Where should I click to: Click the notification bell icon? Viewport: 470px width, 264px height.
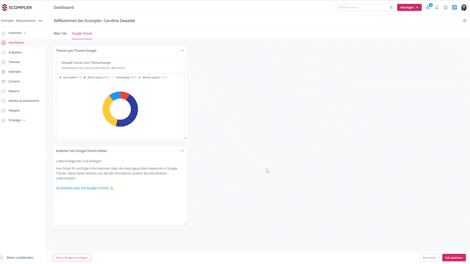coord(437,7)
